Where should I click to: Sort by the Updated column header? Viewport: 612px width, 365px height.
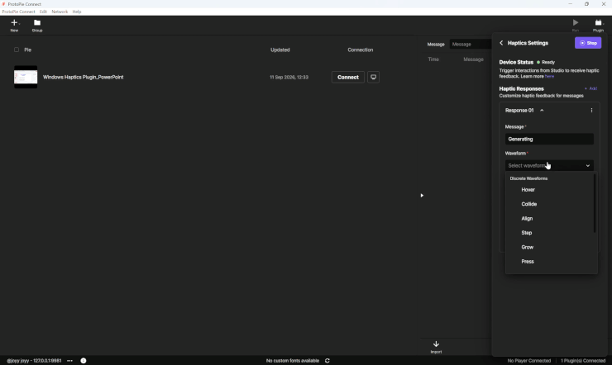pyautogui.click(x=280, y=50)
